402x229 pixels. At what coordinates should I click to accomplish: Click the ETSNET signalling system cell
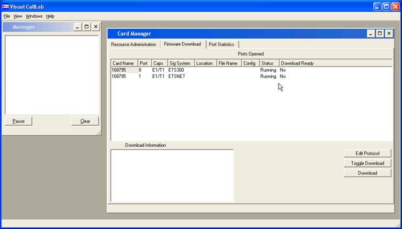tap(176, 77)
